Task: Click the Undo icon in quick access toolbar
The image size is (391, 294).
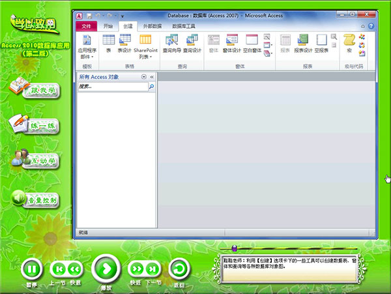Action: point(98,16)
